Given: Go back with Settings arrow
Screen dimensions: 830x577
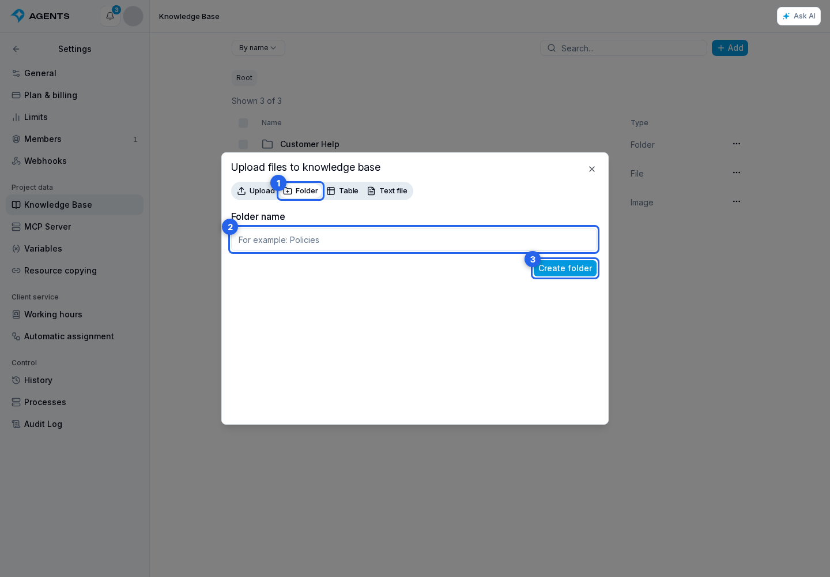Looking at the screenshot, I should [16, 49].
